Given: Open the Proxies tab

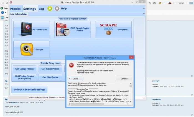Looking at the screenshot, I should pos(15,9).
